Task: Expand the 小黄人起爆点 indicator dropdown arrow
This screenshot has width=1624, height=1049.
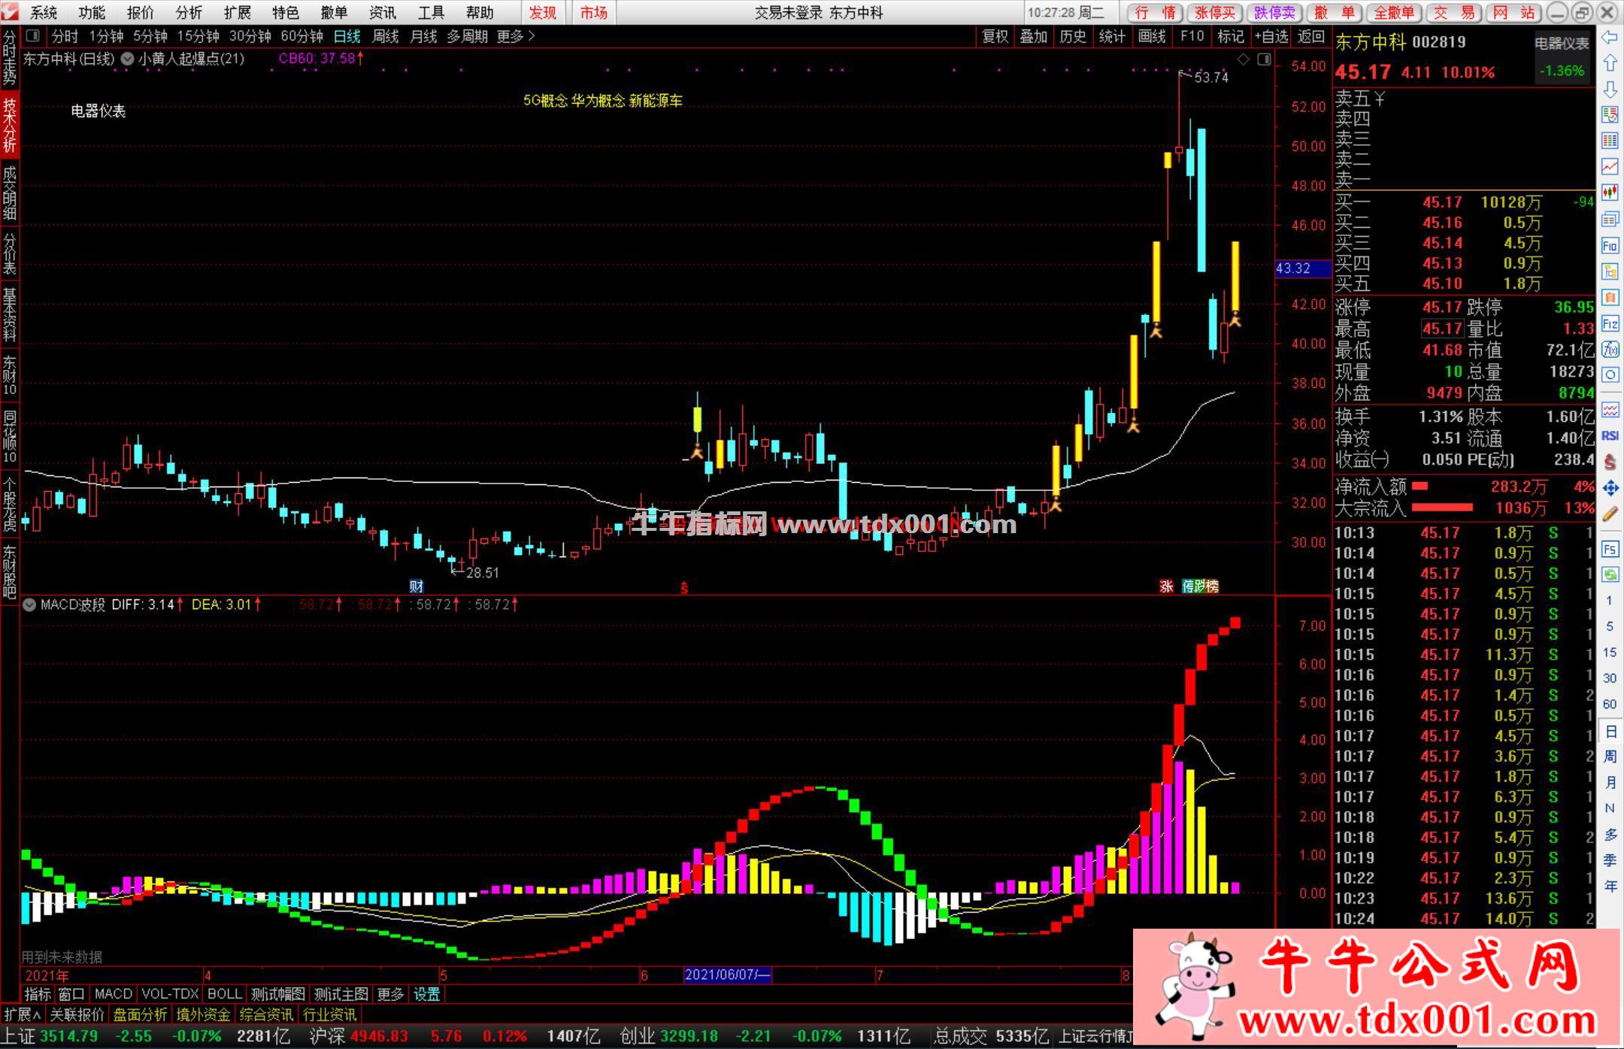Action: tap(128, 59)
